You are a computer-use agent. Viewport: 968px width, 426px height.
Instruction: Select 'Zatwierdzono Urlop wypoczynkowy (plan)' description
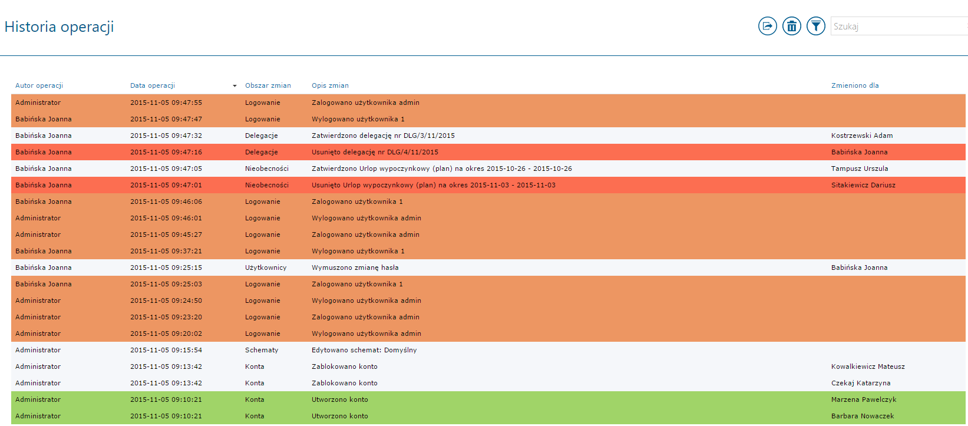pyautogui.click(x=442, y=169)
